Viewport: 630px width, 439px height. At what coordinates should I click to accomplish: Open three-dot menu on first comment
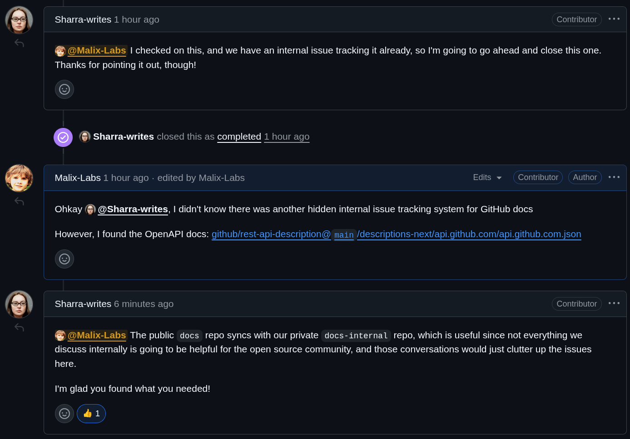[614, 19]
